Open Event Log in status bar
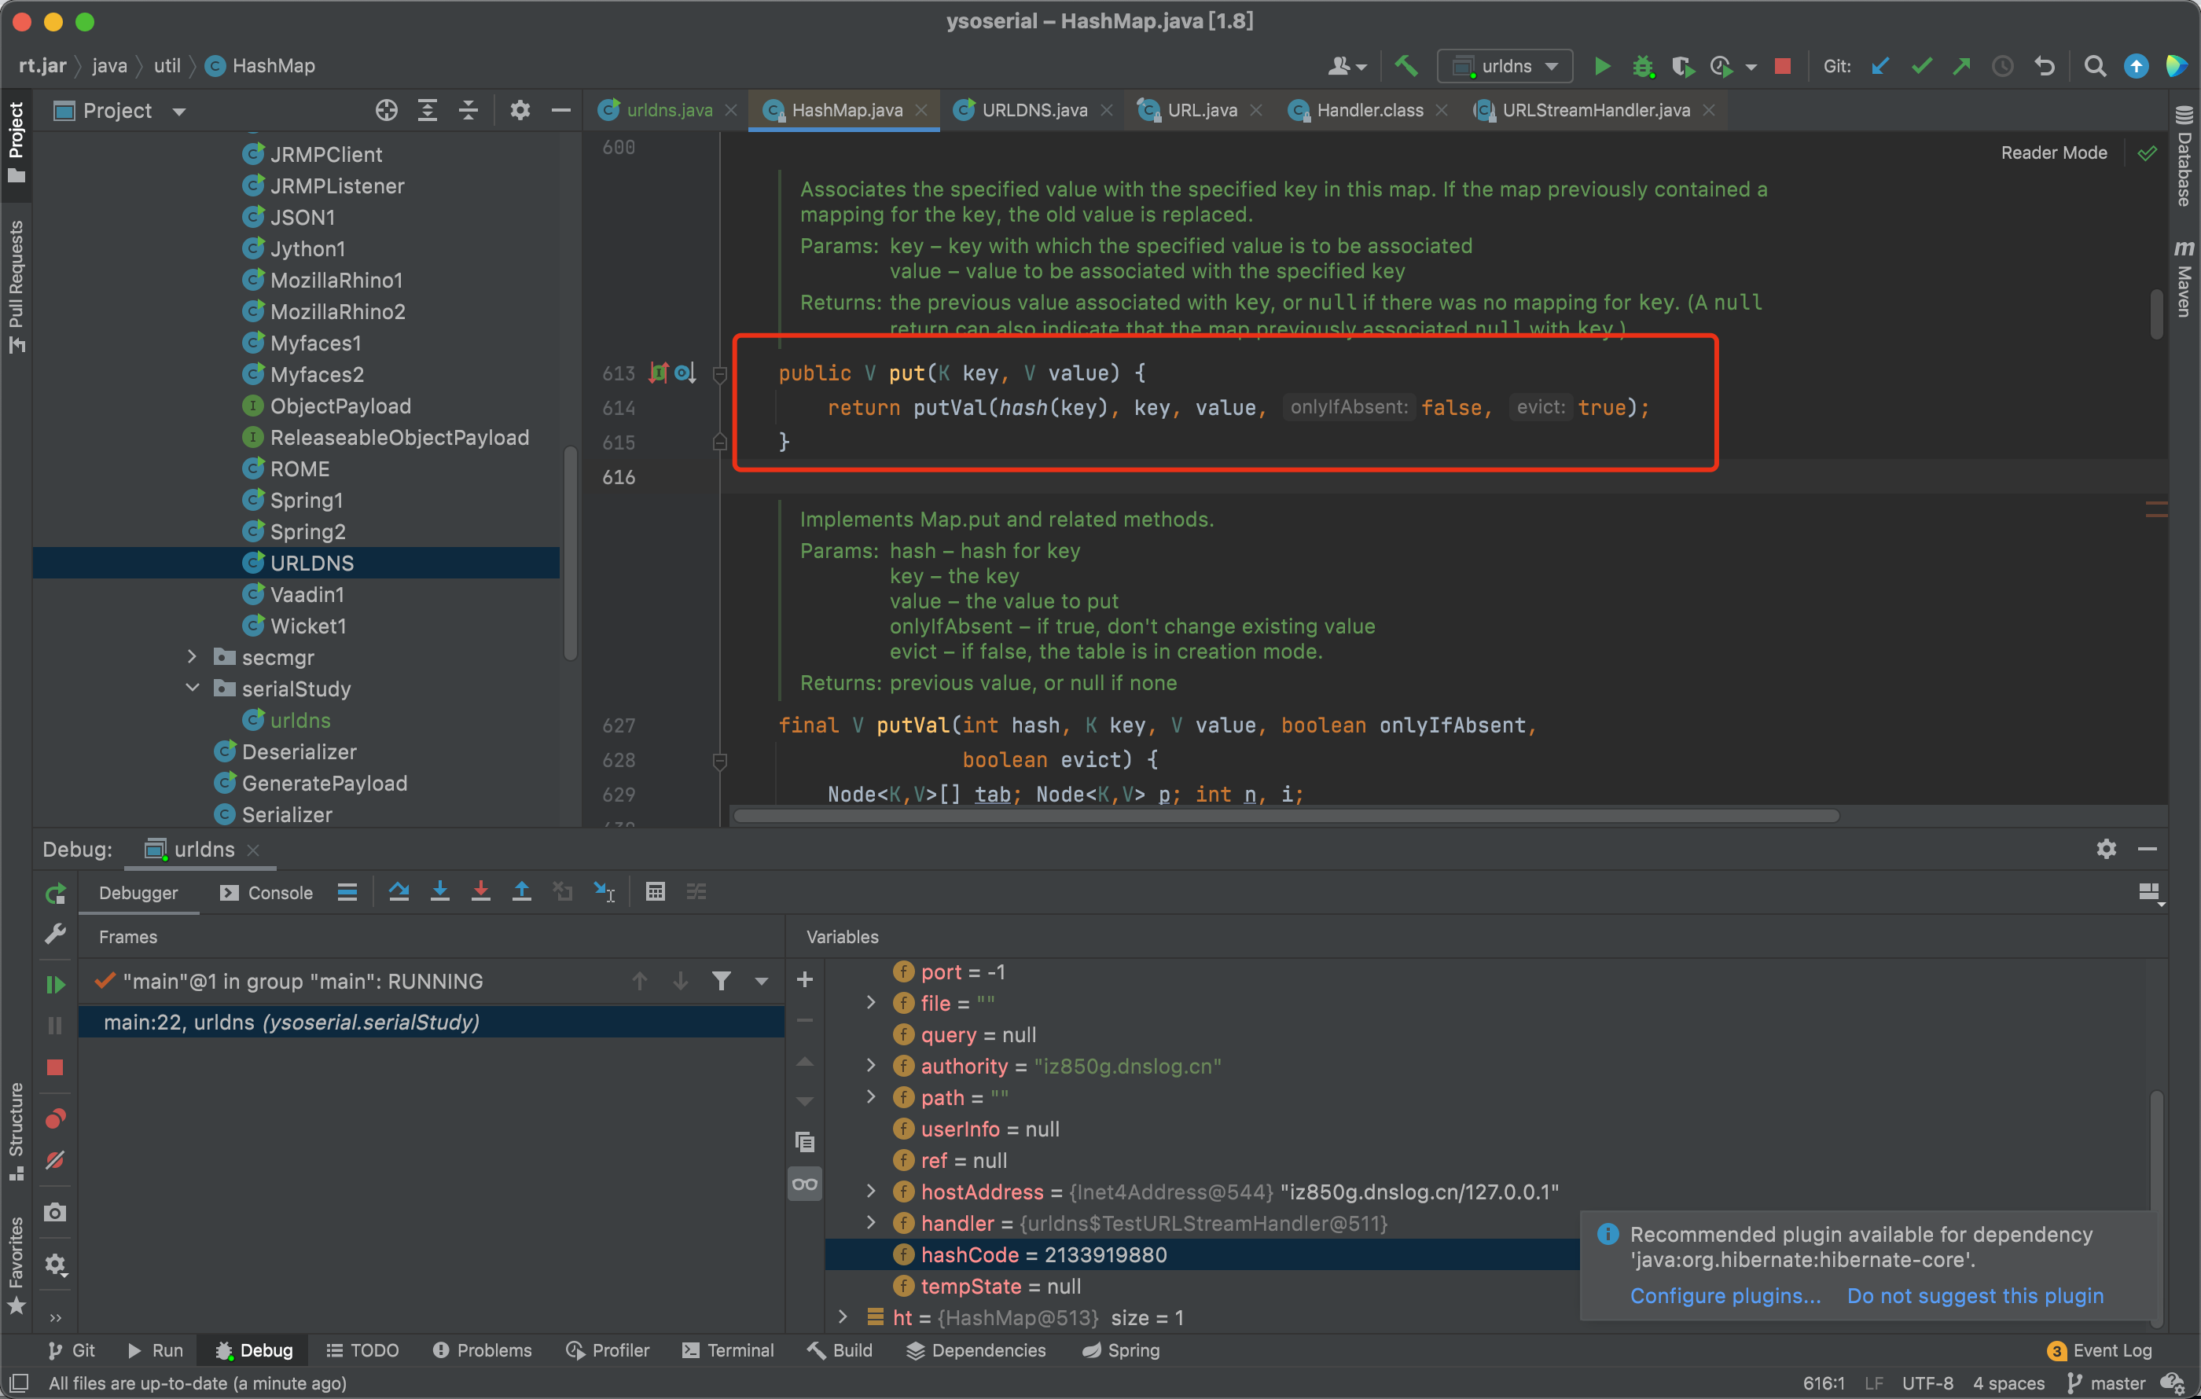Image resolution: width=2201 pixels, height=1399 pixels. pyautogui.click(x=2100, y=1350)
